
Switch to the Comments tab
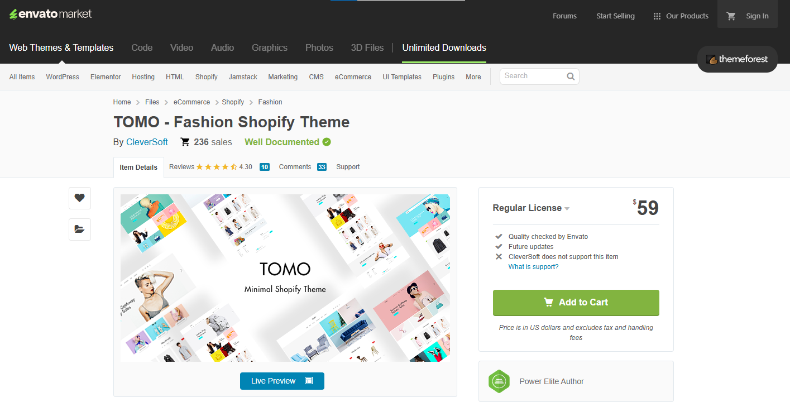click(295, 167)
